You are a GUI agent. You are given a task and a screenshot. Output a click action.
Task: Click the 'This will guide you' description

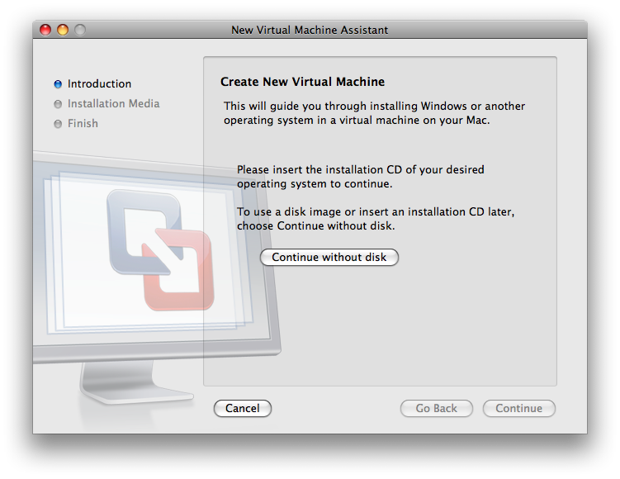pos(374,113)
